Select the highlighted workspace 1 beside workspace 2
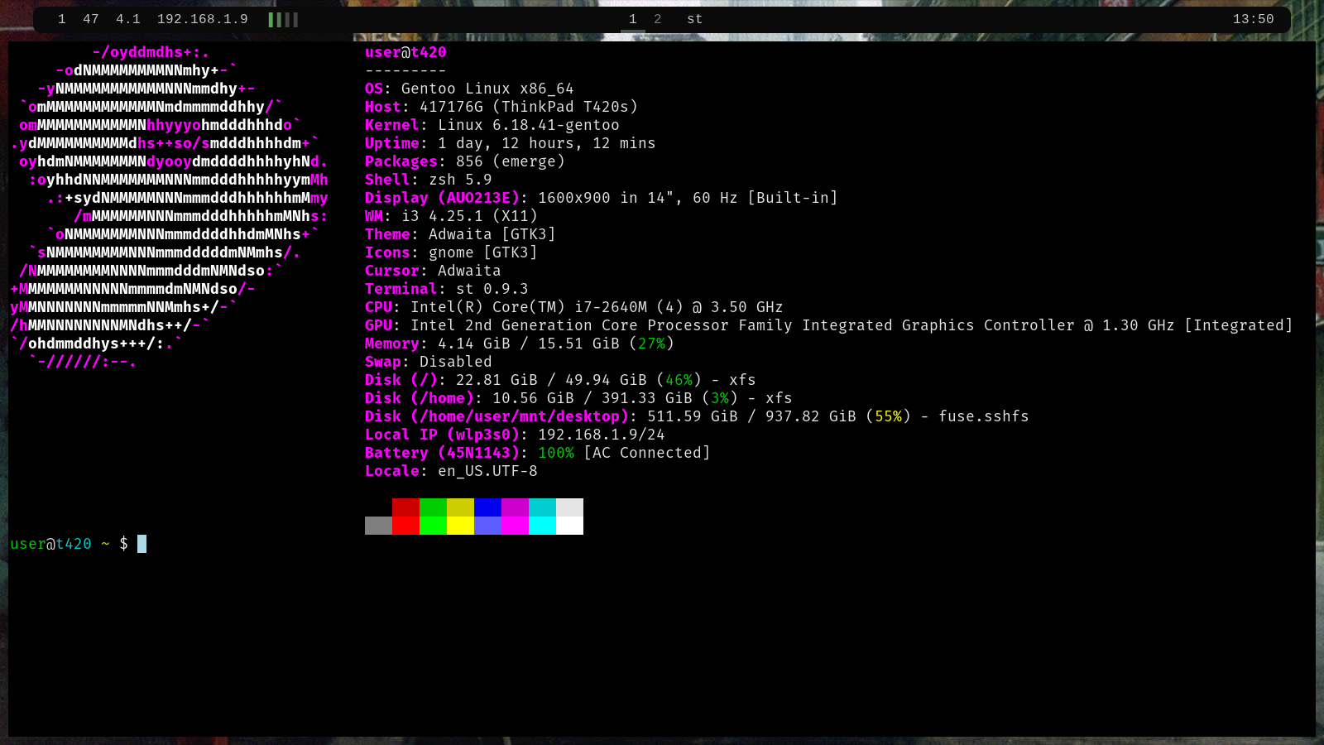The height and width of the screenshot is (745, 1324). pos(633,19)
